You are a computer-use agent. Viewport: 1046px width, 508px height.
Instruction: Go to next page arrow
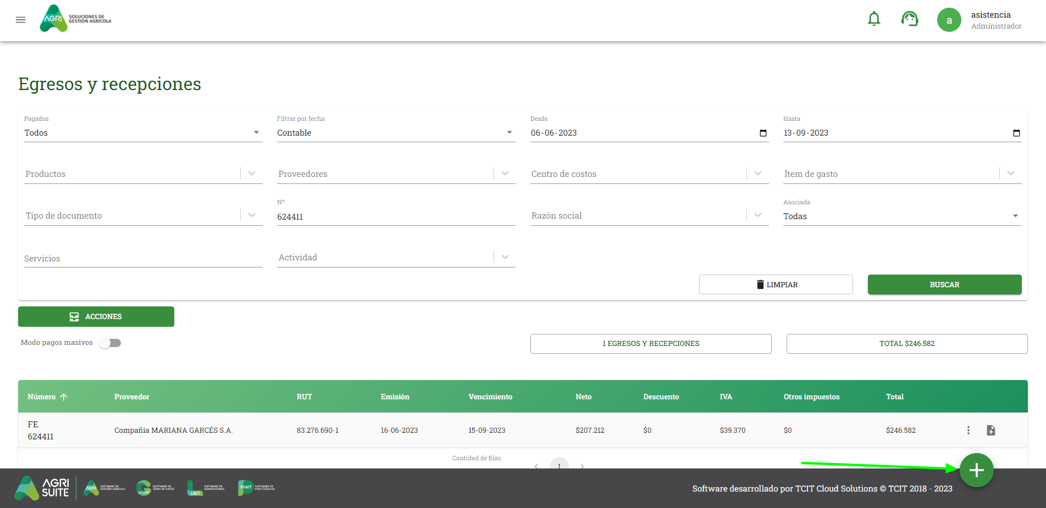pos(582,466)
